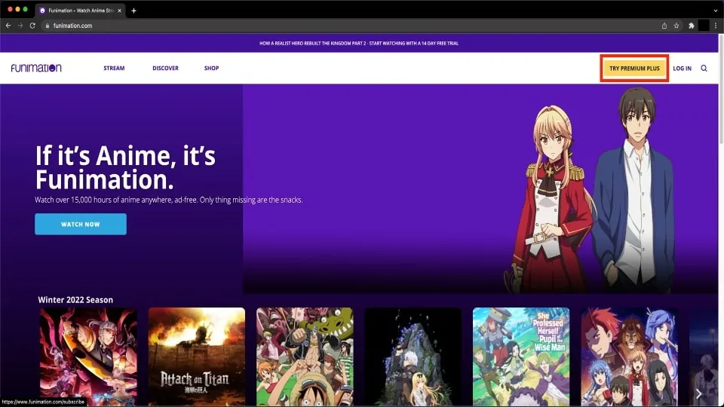The height and width of the screenshot is (407, 724).
Task: Open the Chrome three-dot menu
Action: point(716,26)
